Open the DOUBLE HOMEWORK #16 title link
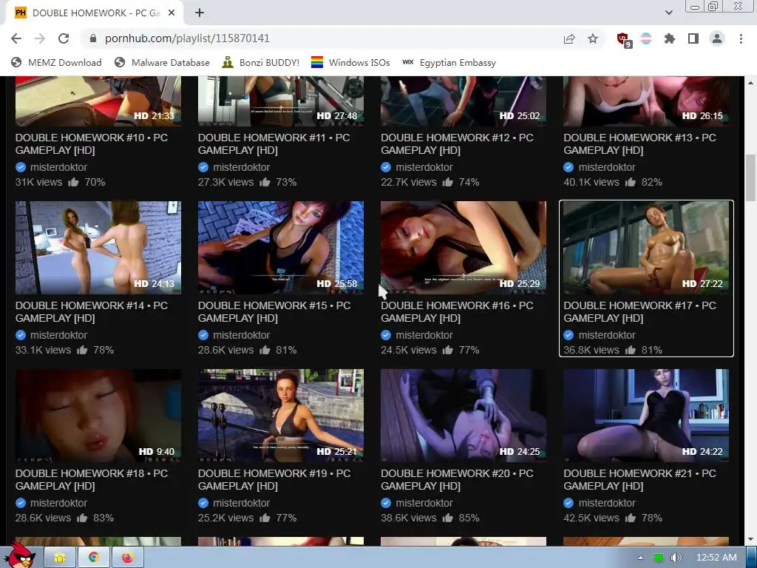The width and height of the screenshot is (757, 568). coord(457,311)
